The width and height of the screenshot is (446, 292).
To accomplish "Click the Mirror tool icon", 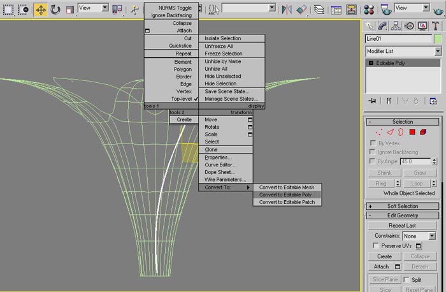I will [x=287, y=10].
